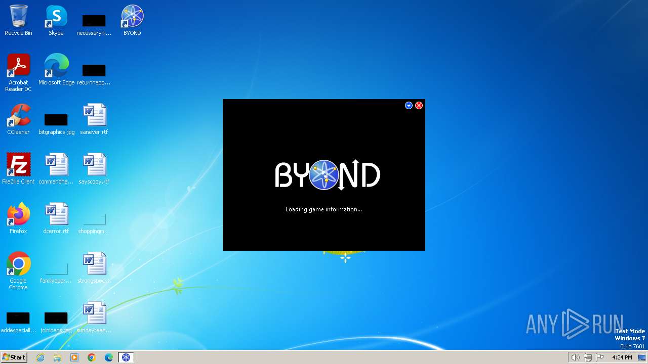Screen dimensions: 648x364
Task: Select the CCleaner desktop icon
Action: tap(18, 119)
